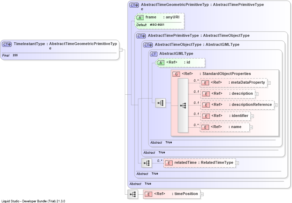Click the id attribute reference label

point(178,62)
